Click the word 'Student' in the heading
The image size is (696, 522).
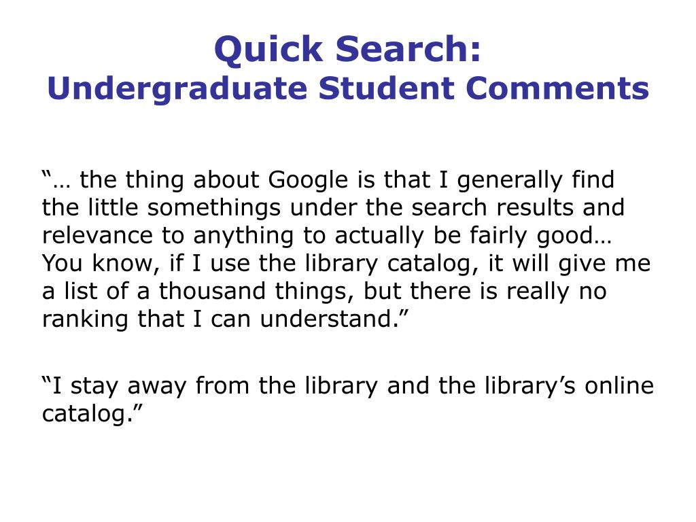click(386, 88)
